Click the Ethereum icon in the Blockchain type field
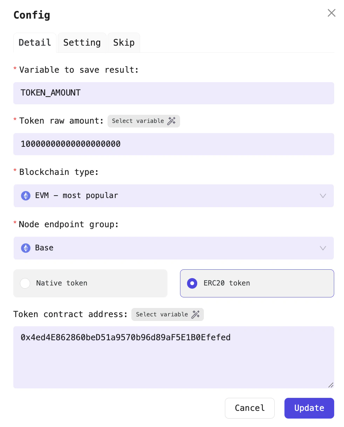Viewport: 344px width, 427px height. click(26, 196)
